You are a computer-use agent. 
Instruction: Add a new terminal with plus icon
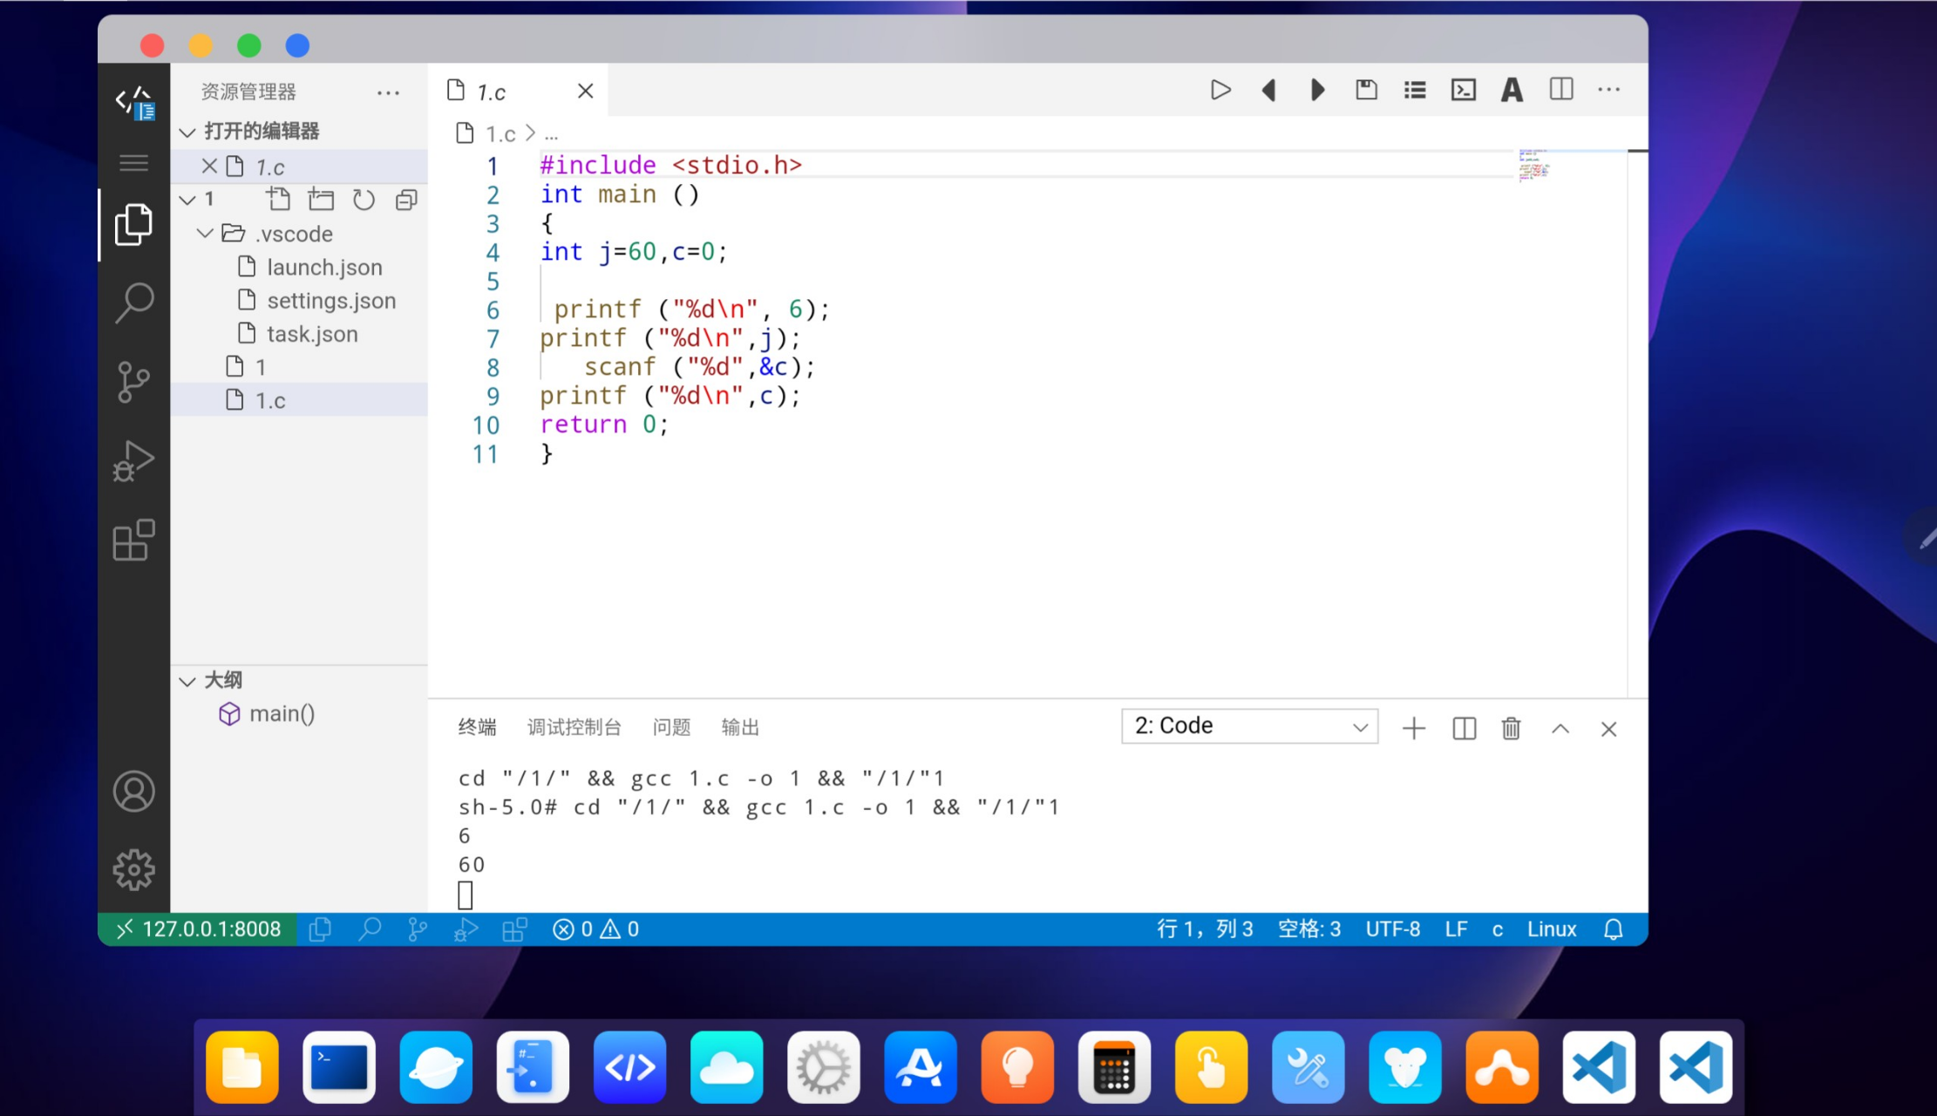1414,728
